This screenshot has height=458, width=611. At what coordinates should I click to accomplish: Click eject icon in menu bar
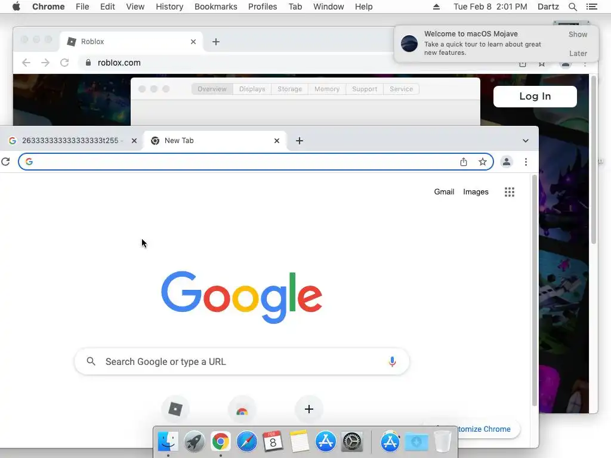(x=436, y=7)
